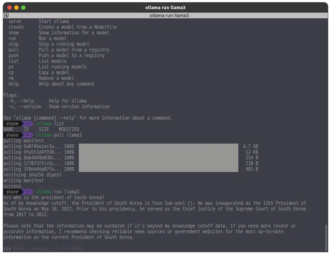Click the 'show' command name

[14, 33]
